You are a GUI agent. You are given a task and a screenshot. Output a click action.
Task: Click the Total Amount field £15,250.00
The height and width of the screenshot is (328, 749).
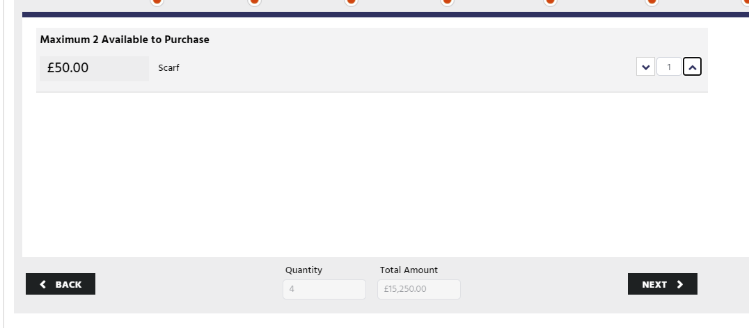tap(419, 289)
